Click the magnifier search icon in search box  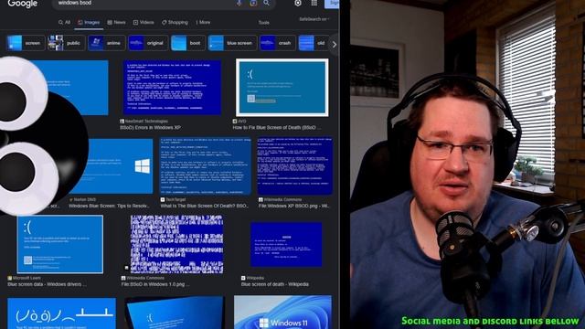[x=266, y=3]
